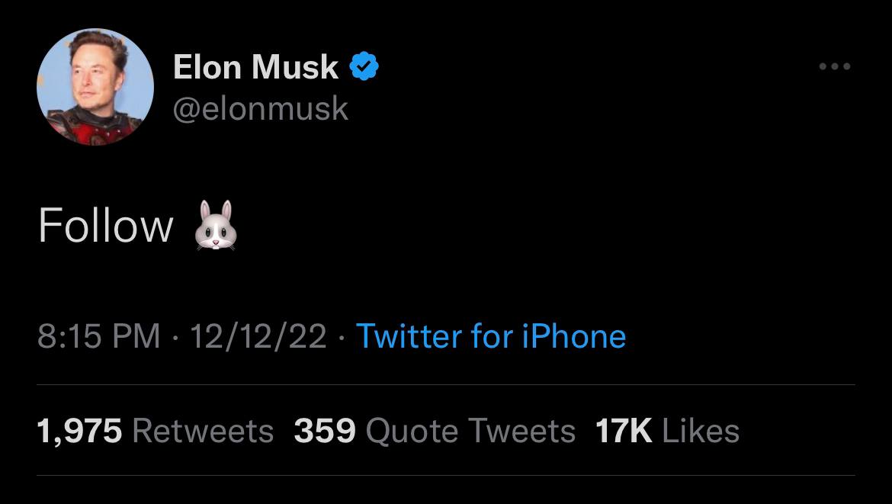
Task: Click the Twitter for iPhone source link
Action: (491, 336)
